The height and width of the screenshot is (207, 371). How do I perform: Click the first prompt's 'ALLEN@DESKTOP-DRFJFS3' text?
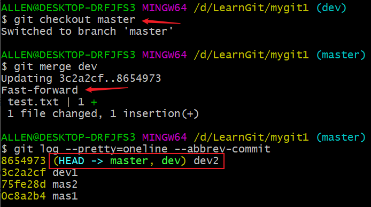pyautogui.click(x=68, y=8)
